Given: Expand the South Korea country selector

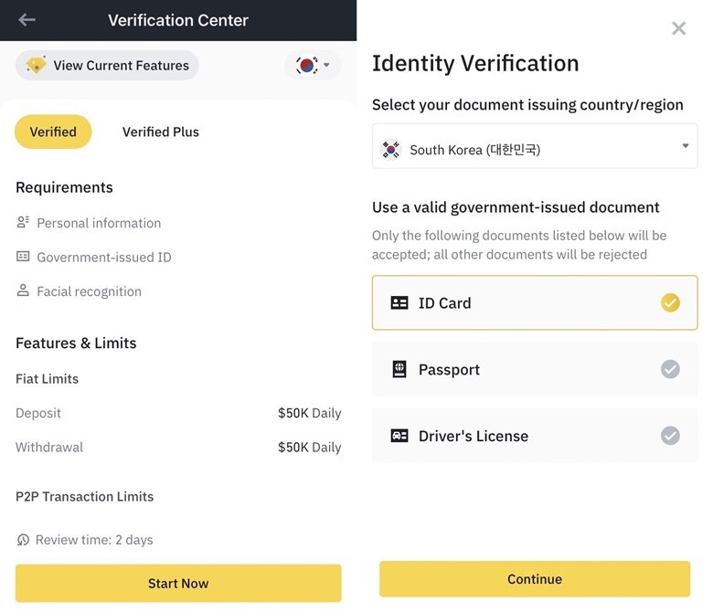Looking at the screenshot, I should tap(535, 146).
